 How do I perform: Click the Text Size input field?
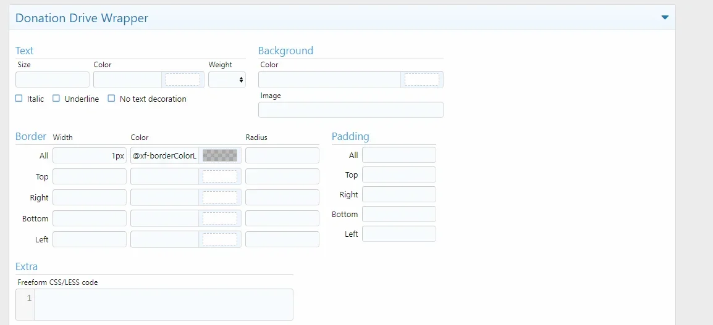tap(53, 80)
